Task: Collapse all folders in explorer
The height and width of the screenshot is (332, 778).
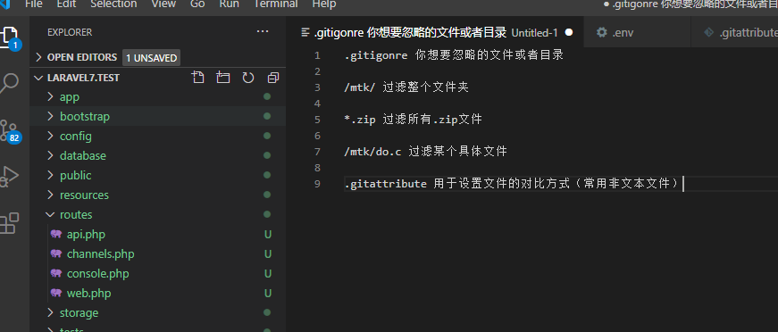Action: (273, 78)
